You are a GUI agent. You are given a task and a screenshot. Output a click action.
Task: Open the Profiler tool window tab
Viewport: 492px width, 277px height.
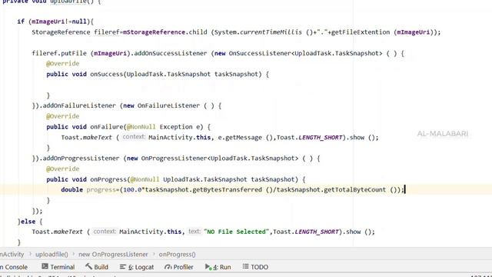point(179,267)
